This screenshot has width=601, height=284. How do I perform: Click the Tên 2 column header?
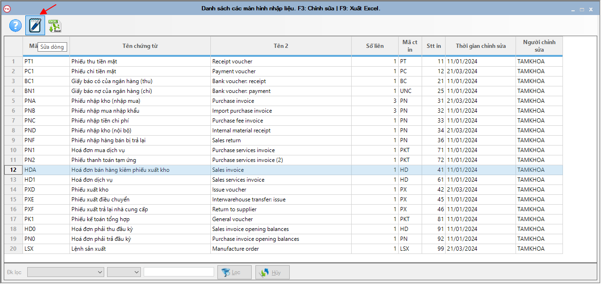(x=281, y=46)
